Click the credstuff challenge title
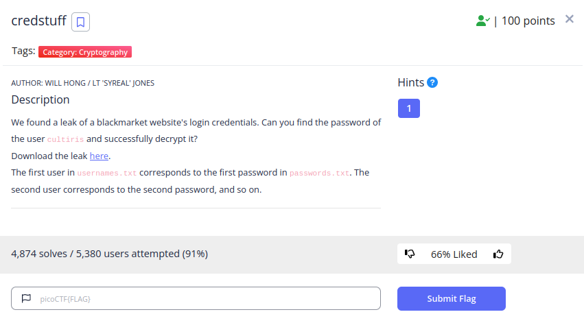Viewport: 584px width, 323px height. [x=38, y=21]
